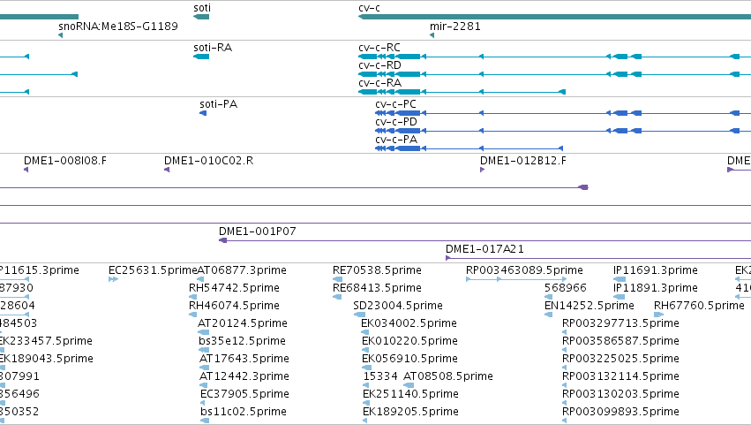The width and height of the screenshot is (751, 425).
Task: Open the snoRNA:Me18S-G1189 feature
Action: [x=118, y=26]
